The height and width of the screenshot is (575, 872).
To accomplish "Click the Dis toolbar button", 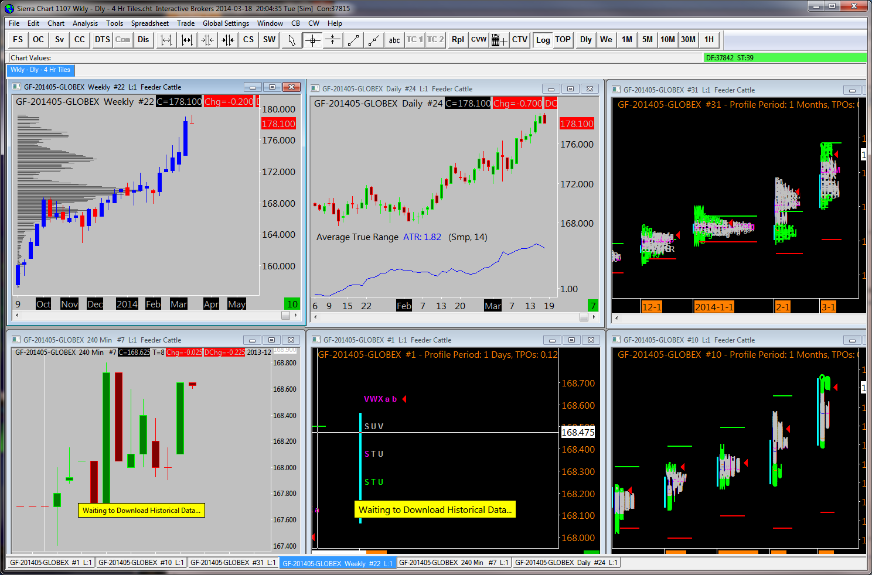I will click(144, 40).
